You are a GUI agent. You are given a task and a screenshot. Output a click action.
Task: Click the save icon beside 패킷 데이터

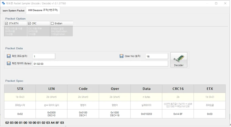[9, 63]
